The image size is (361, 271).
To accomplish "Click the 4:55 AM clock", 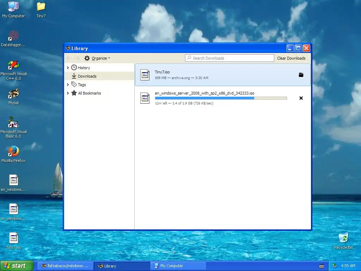I will tap(348, 266).
